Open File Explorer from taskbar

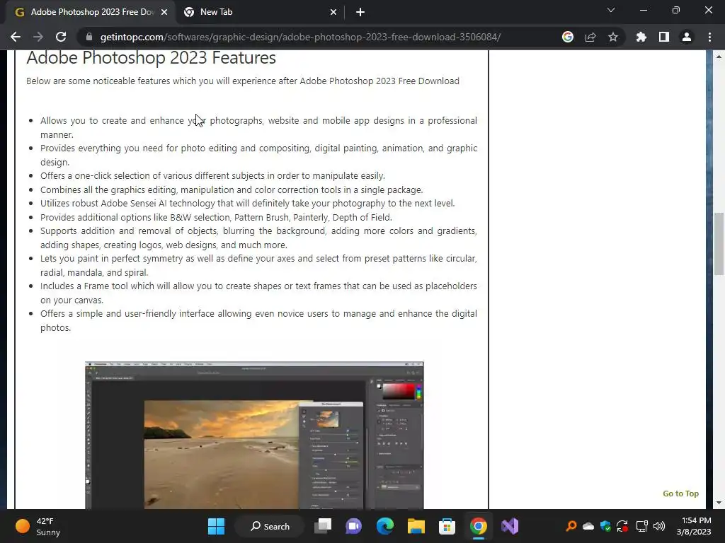coord(416,526)
